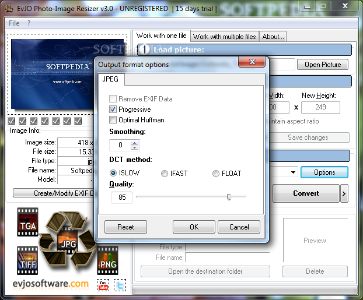363x300 pixels.
Task: Decrease Smoothing value with down arrow
Action: point(134,147)
